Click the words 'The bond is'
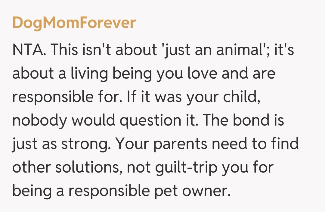325x212 pixels. coord(243,120)
